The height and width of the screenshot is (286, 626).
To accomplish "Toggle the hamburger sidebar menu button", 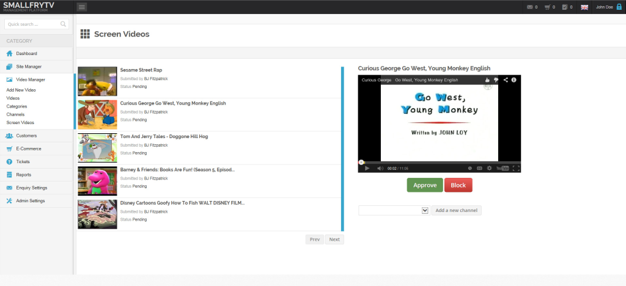I will click(81, 7).
